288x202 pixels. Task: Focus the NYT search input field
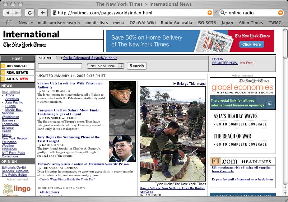coord(60,66)
